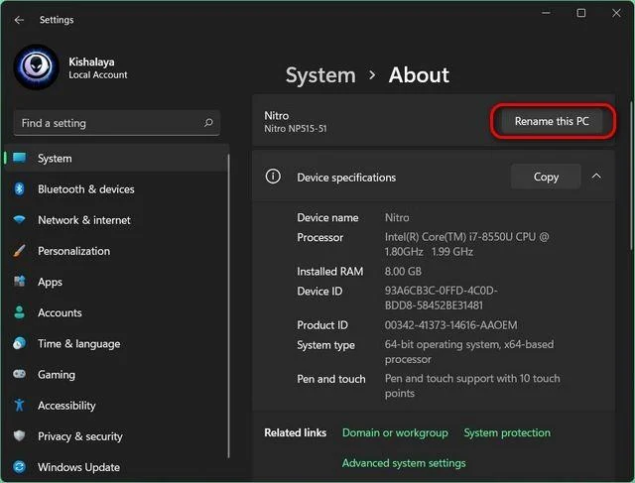Click the Installed RAM value 8.00 GB
Image resolution: width=635 pixels, height=483 pixels.
coord(403,272)
